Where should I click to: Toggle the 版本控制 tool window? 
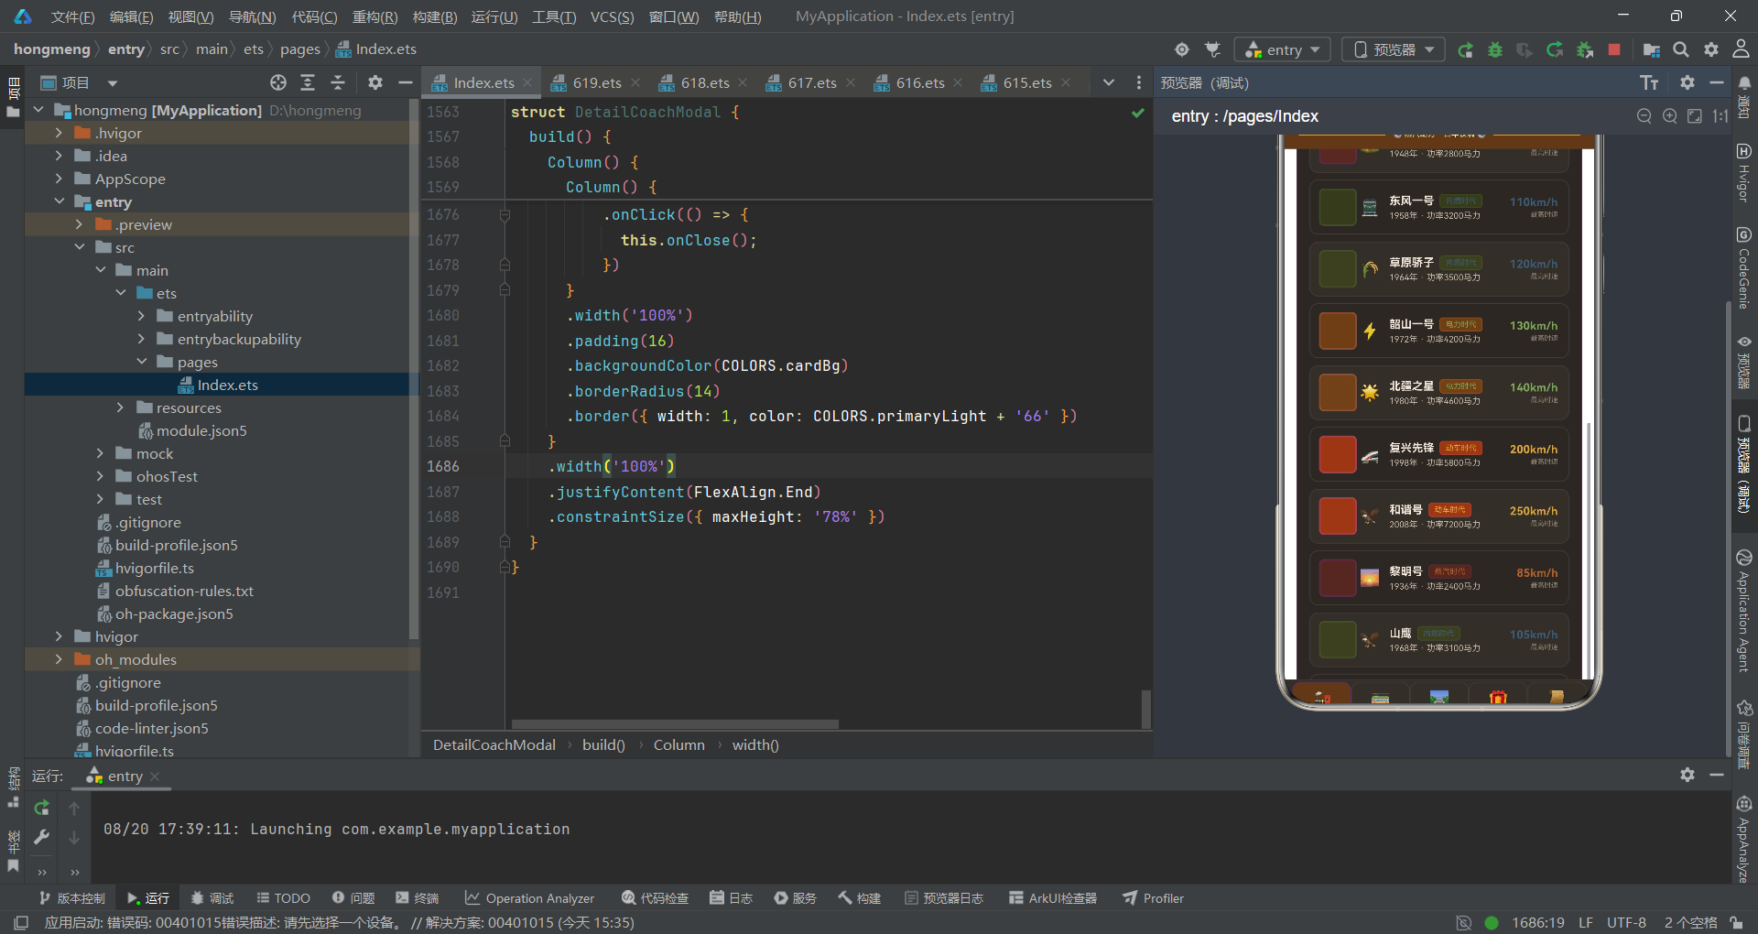tap(71, 898)
